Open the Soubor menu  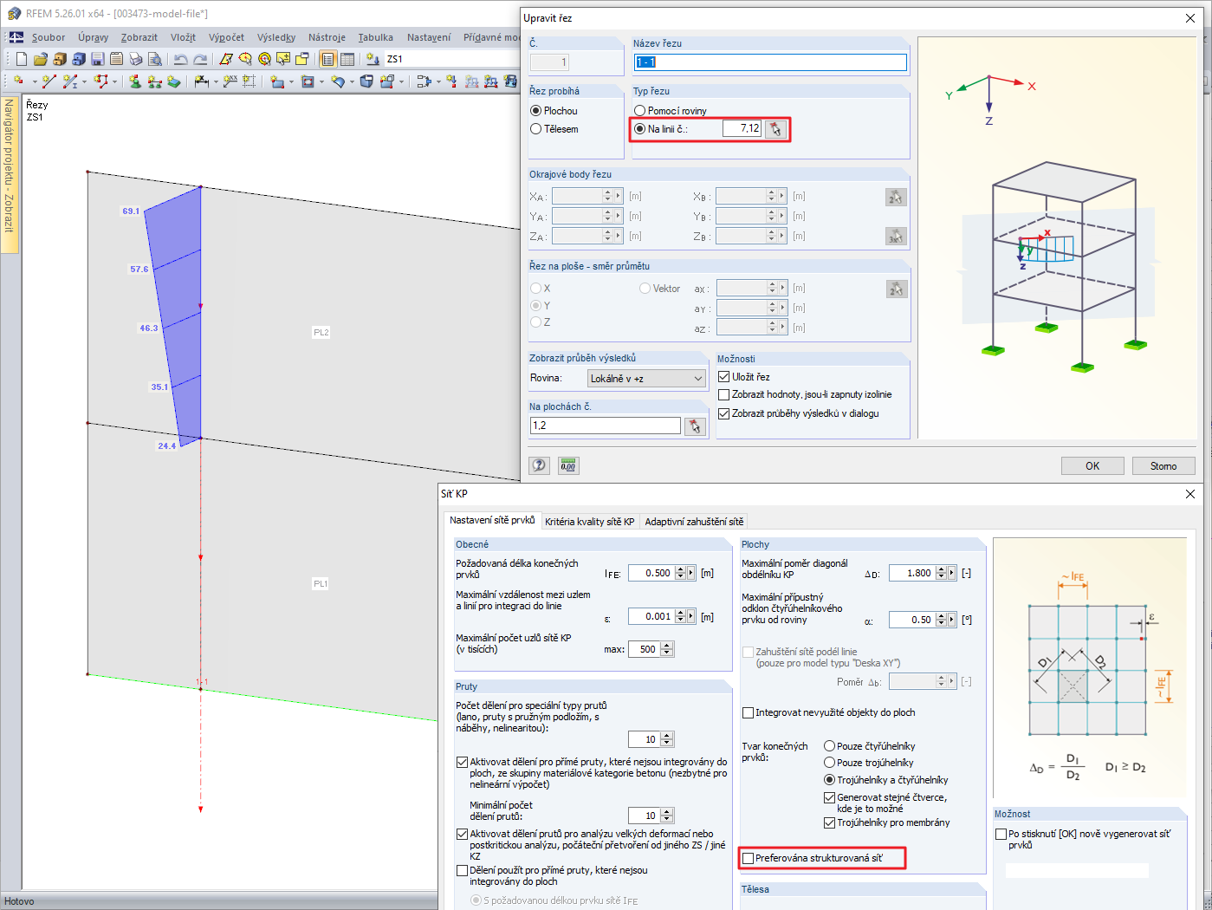[x=49, y=37]
